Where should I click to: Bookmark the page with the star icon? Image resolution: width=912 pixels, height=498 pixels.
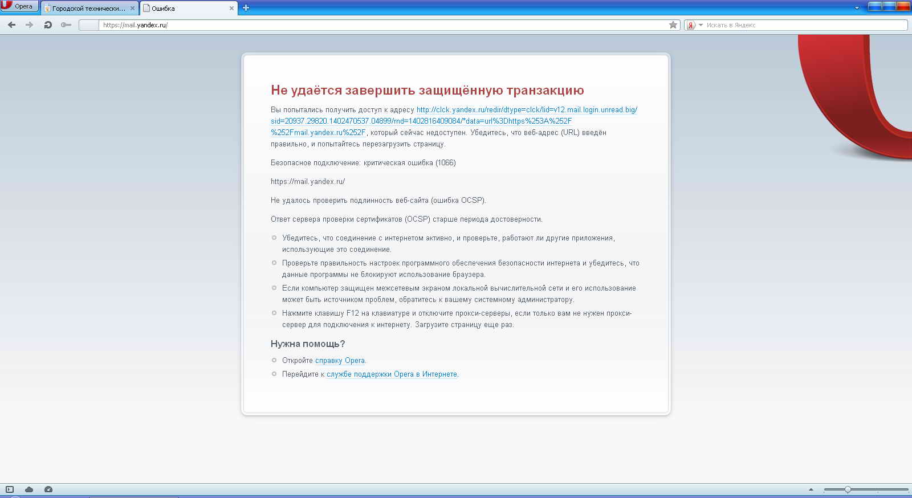click(x=673, y=25)
